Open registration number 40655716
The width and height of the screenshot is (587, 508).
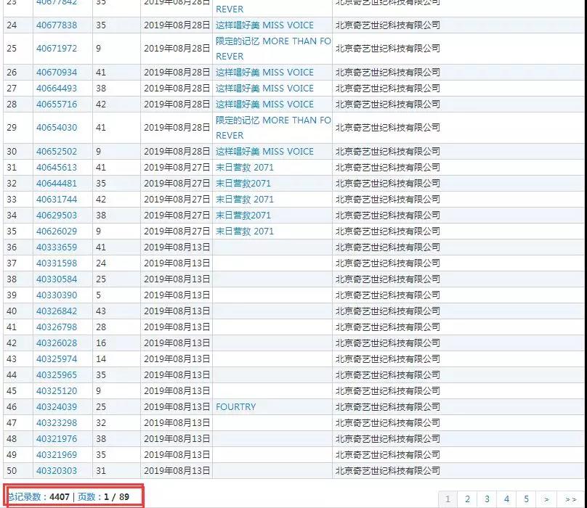[x=57, y=105]
